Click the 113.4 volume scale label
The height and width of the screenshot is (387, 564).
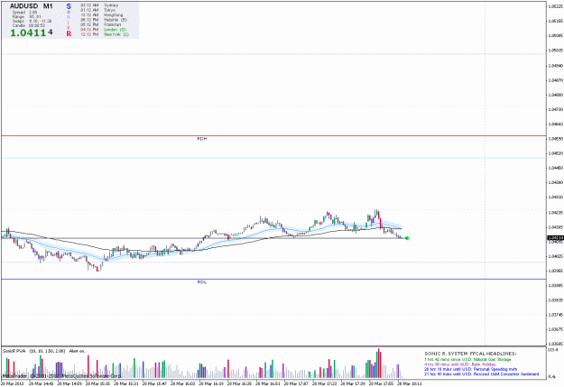[x=552, y=350]
